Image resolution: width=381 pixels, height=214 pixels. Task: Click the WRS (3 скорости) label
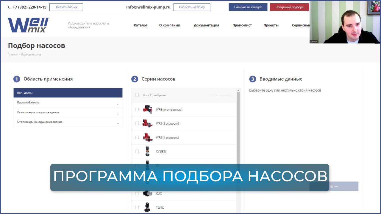[167, 124]
